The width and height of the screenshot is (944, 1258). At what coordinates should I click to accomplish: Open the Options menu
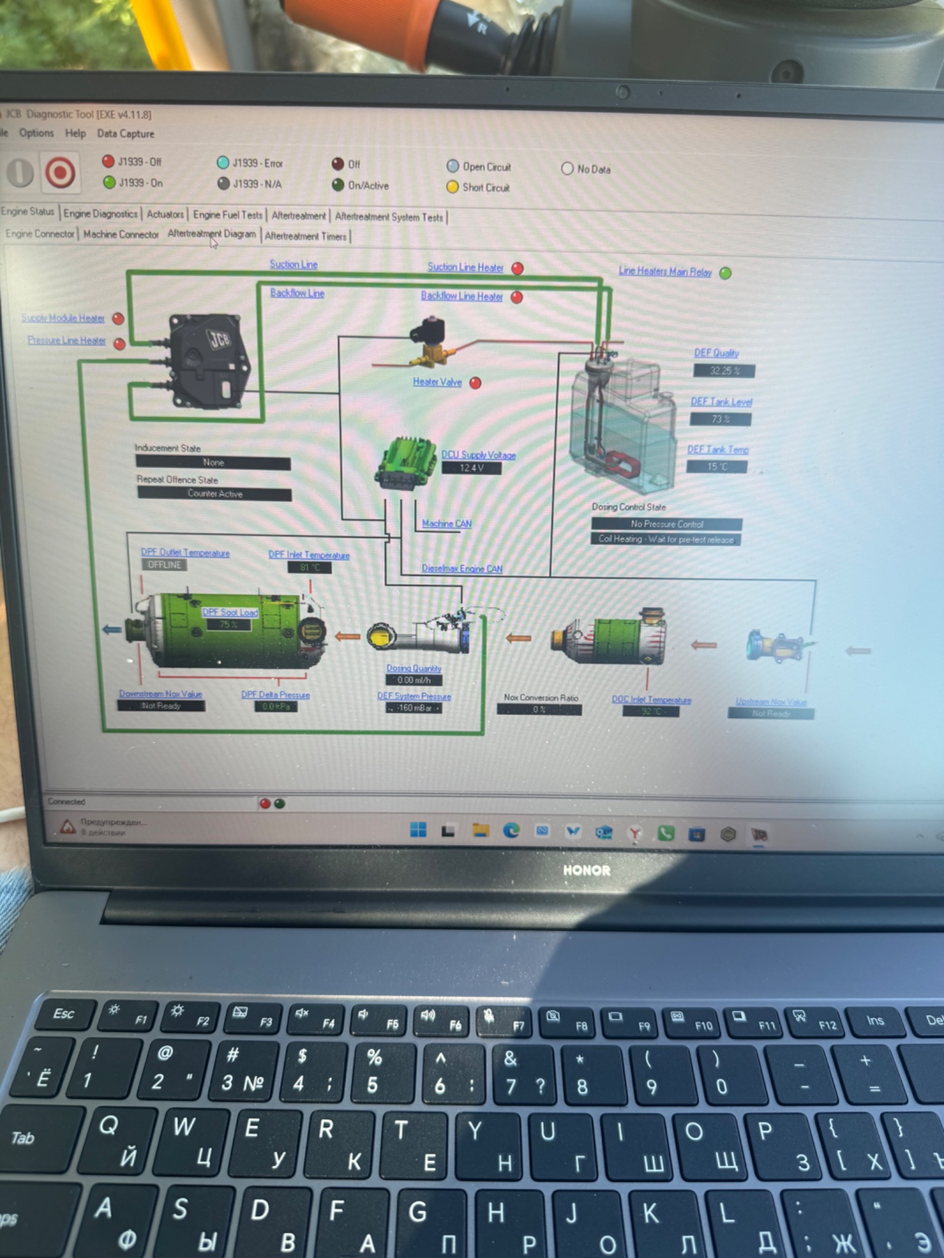click(36, 133)
